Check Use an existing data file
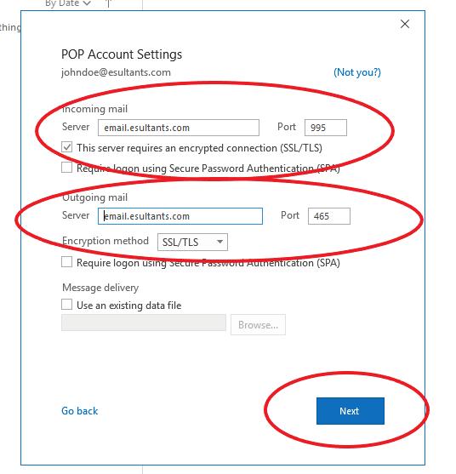Image resolution: width=456 pixels, height=474 pixels. pos(66,304)
